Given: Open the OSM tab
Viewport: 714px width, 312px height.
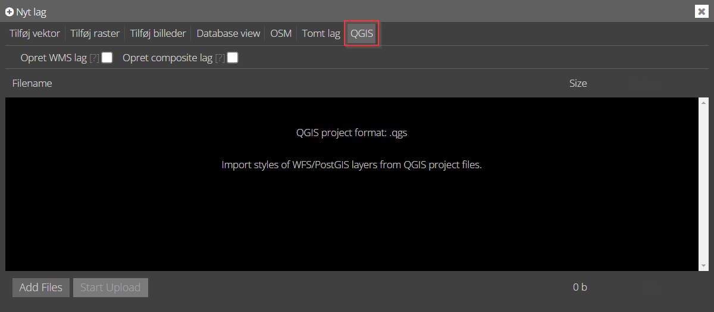Looking at the screenshot, I should 281,33.
